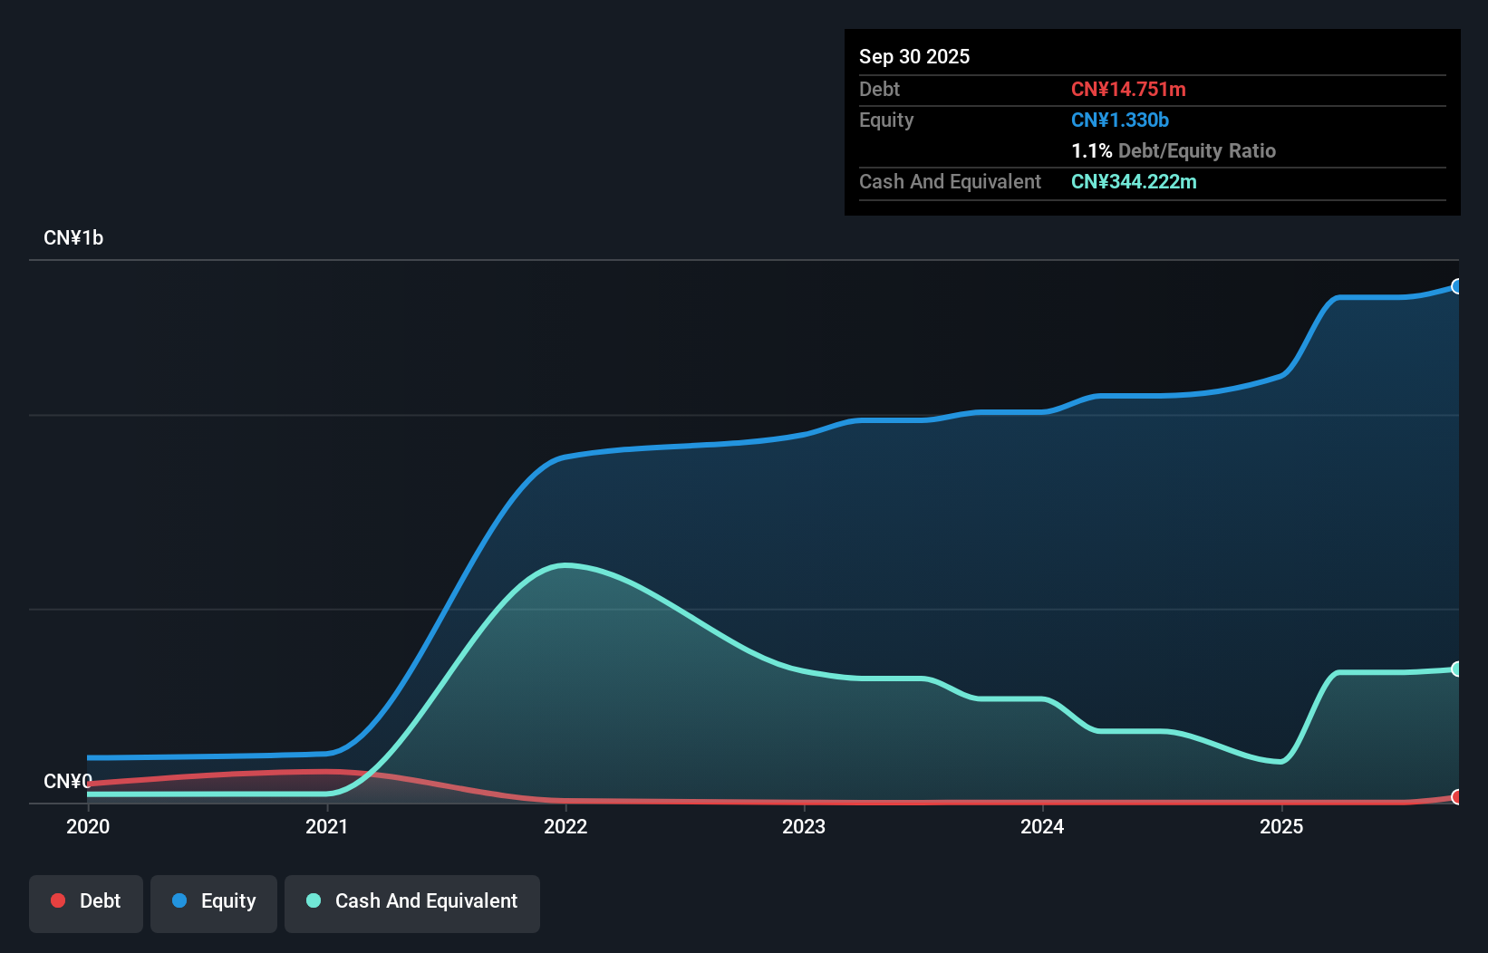Select the blue Equity end-point marker
Viewport: 1488px width, 953px height.
(x=1456, y=286)
